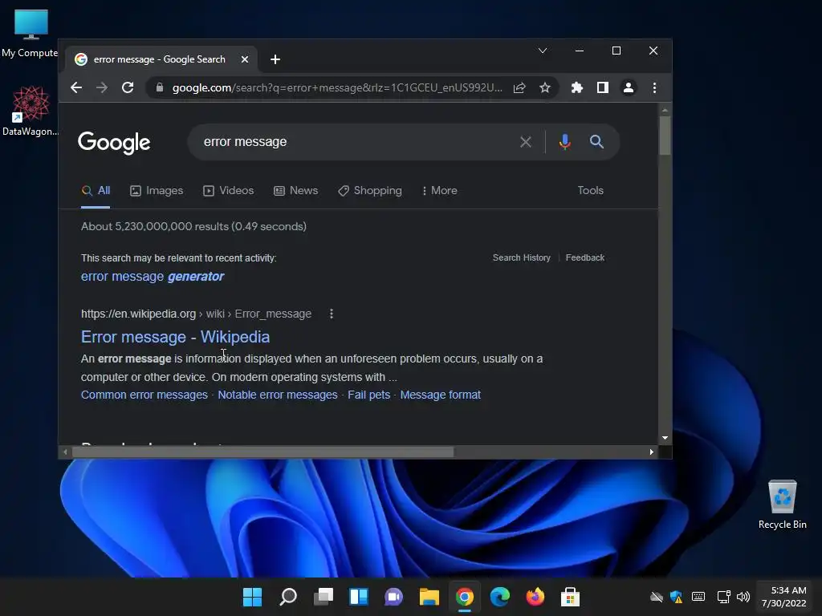Submit search via magnifying glass icon
The height and width of the screenshot is (616, 822).
(x=596, y=141)
